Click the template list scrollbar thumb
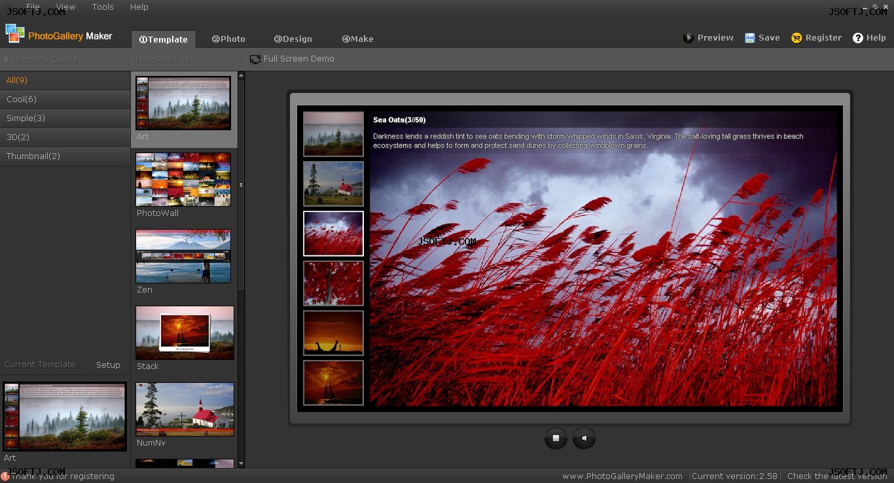894x483 pixels. tap(241, 185)
